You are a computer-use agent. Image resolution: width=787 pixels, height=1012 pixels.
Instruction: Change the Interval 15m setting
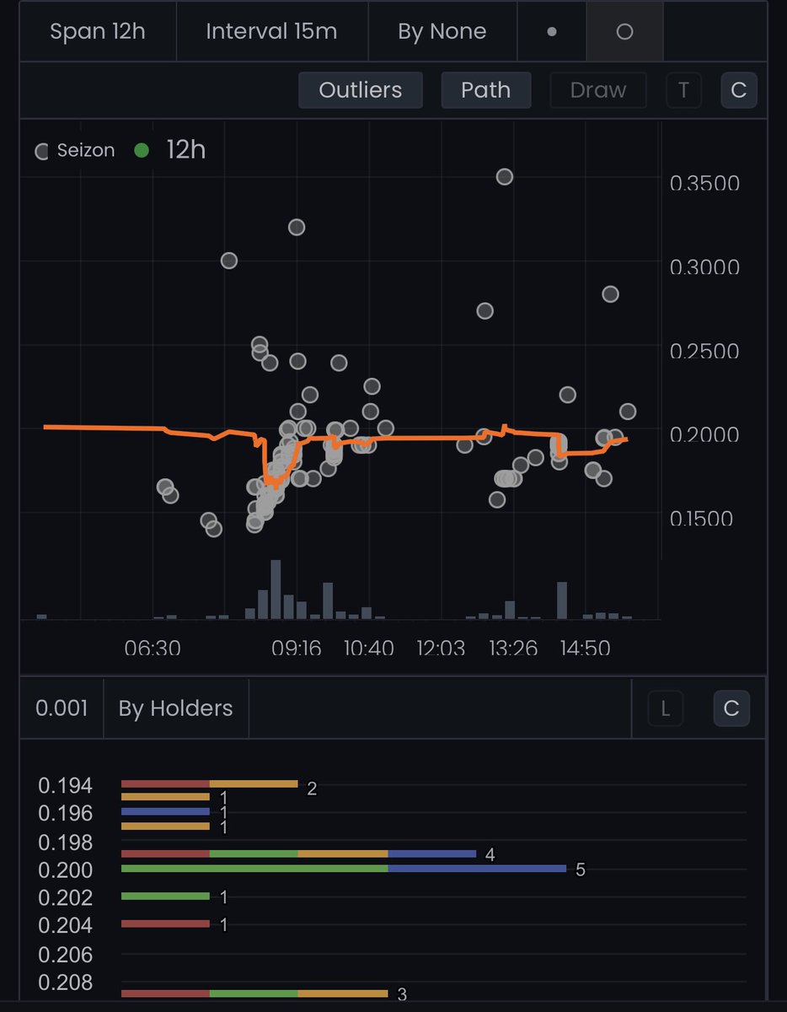coord(271,31)
